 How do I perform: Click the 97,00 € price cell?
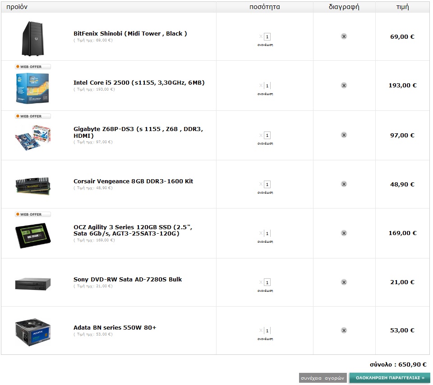pos(402,136)
